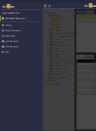Expand the invoices table node
This screenshot has height=131, width=96.
[48, 39]
